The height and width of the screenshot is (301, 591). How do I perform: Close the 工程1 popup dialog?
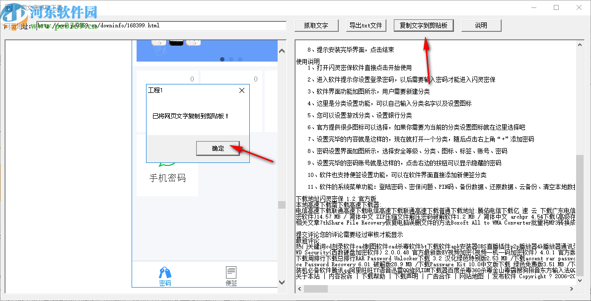[242, 90]
